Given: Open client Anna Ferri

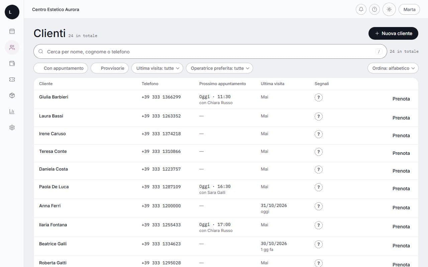Looking at the screenshot, I should (x=50, y=206).
